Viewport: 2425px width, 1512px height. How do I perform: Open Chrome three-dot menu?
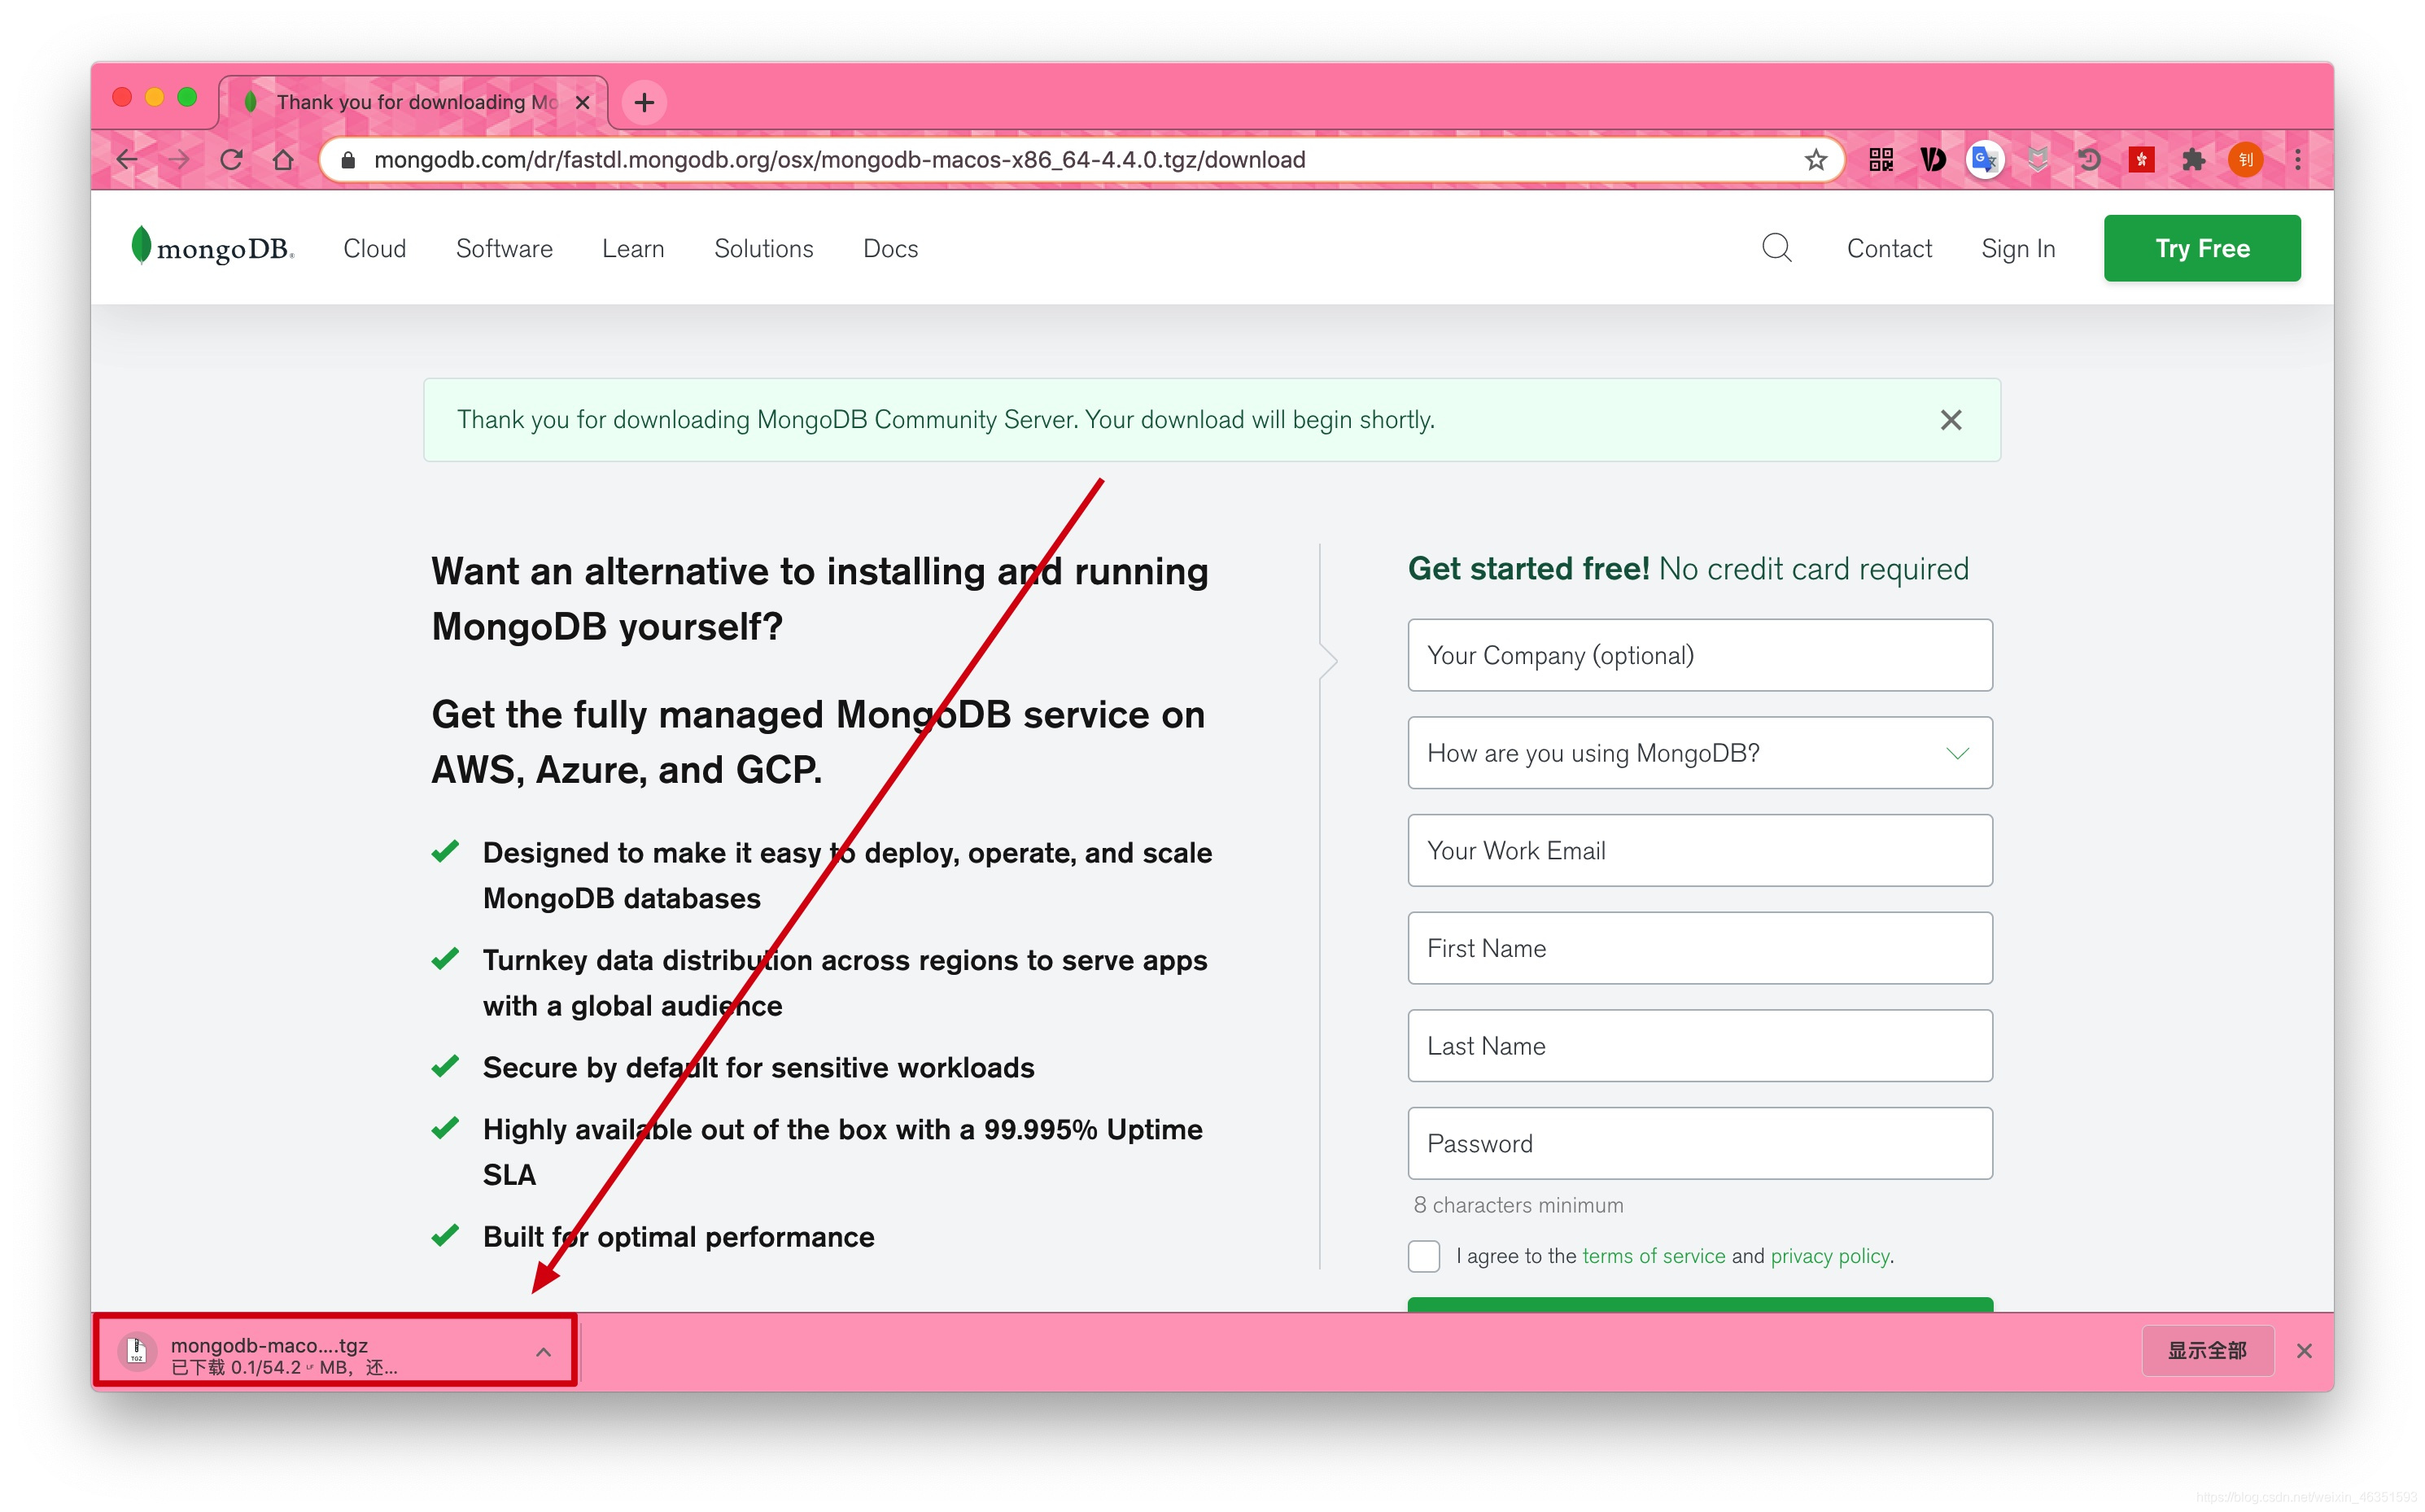click(2297, 160)
